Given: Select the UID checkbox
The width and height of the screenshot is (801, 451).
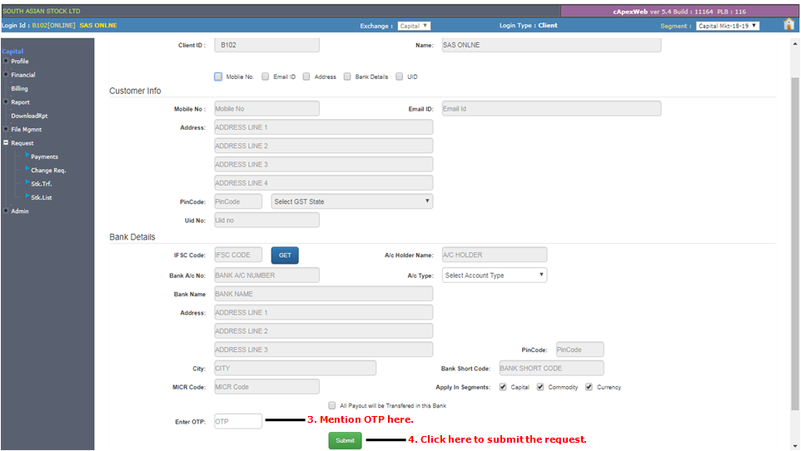Looking at the screenshot, I should (399, 77).
